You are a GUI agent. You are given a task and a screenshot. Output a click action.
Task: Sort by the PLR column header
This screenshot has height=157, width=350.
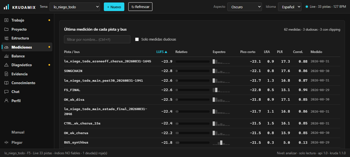(x=280, y=52)
